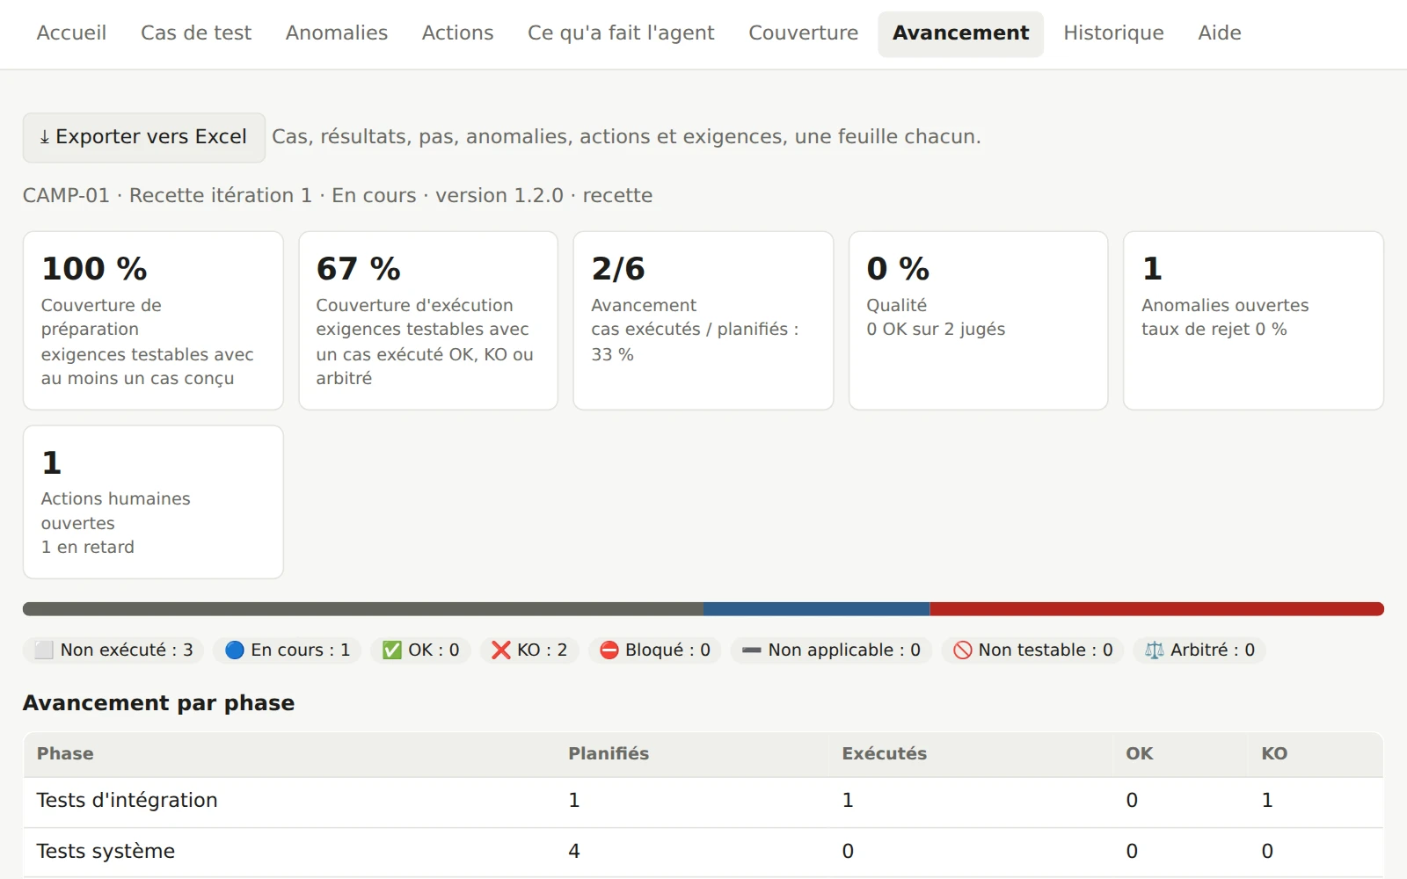Click KO value 1 for Tests d'intégration
1407x879 pixels.
pyautogui.click(x=1267, y=801)
